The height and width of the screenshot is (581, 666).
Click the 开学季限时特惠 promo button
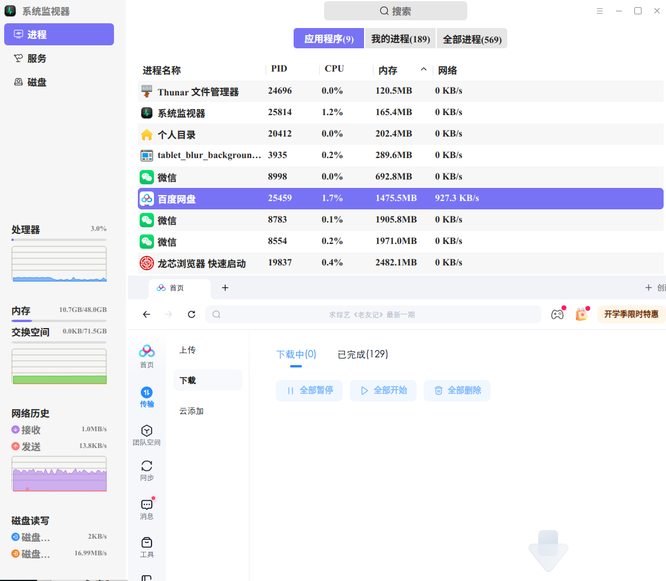click(x=631, y=314)
